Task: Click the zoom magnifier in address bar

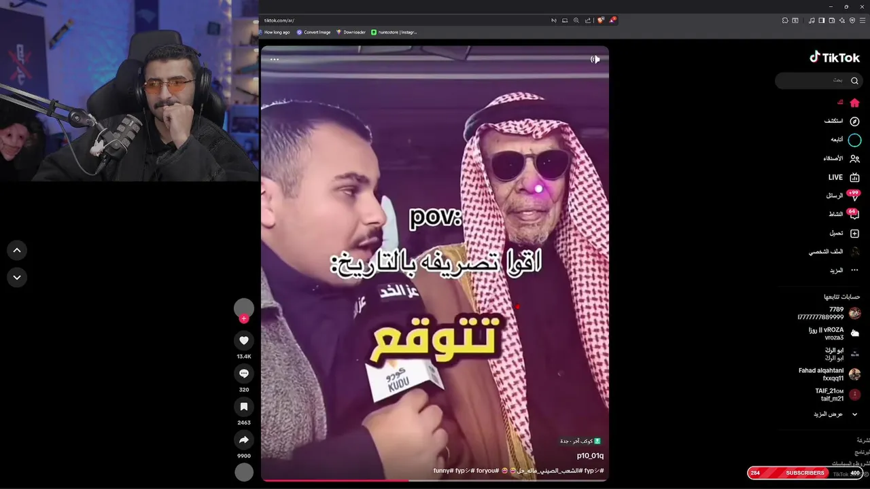Action: (x=576, y=20)
